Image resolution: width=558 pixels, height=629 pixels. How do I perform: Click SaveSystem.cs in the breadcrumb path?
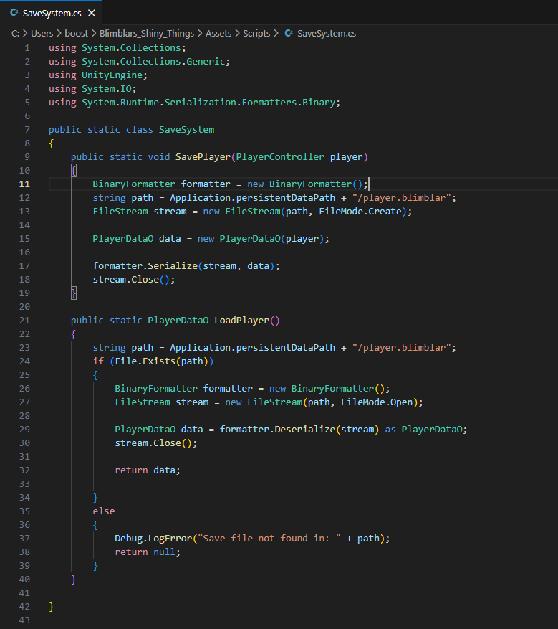pos(327,33)
